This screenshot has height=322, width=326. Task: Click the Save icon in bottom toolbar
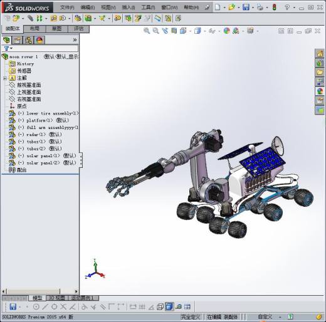click(x=13, y=306)
